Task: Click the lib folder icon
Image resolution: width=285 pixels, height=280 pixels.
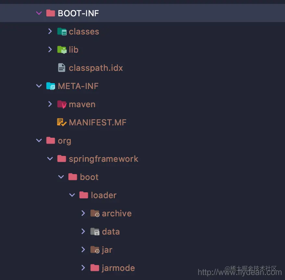Action: (62, 50)
